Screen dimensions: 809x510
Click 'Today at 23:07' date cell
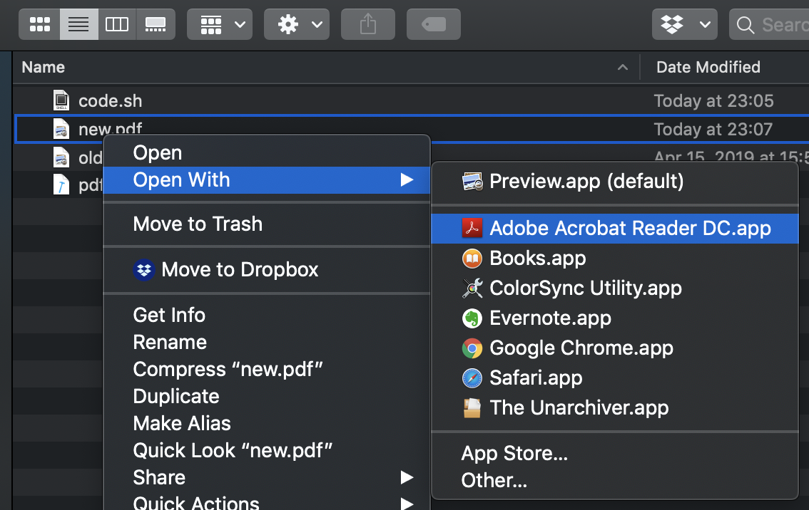pos(713,129)
